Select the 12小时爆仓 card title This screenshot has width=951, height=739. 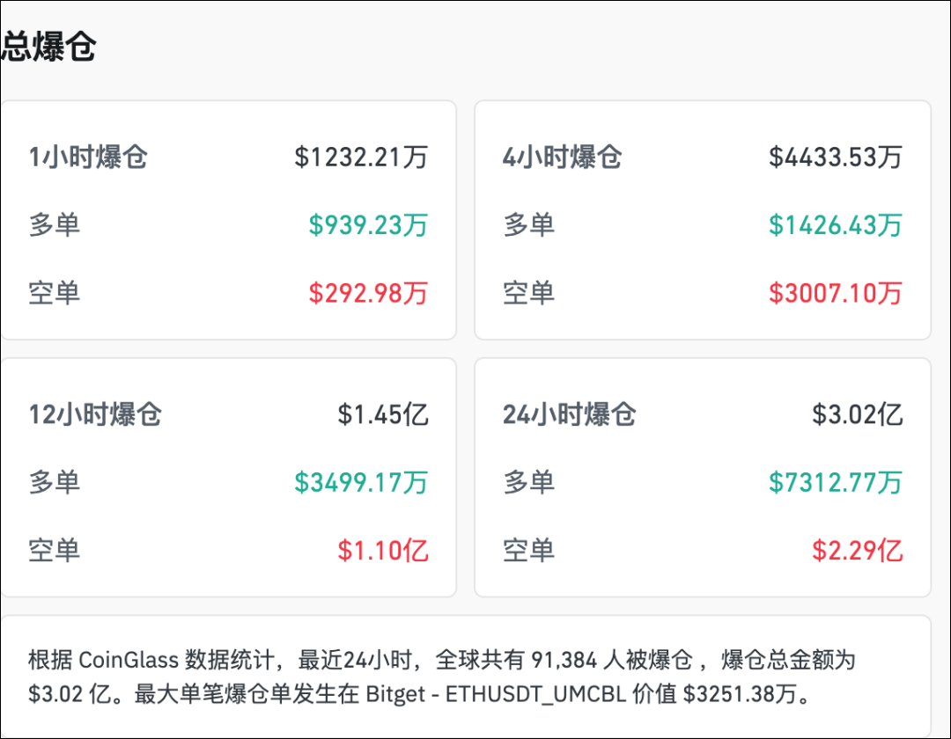pyautogui.click(x=95, y=414)
